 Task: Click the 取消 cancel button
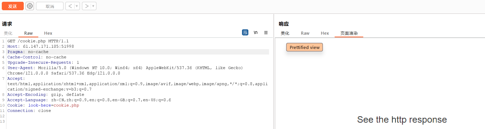[x=50, y=6]
